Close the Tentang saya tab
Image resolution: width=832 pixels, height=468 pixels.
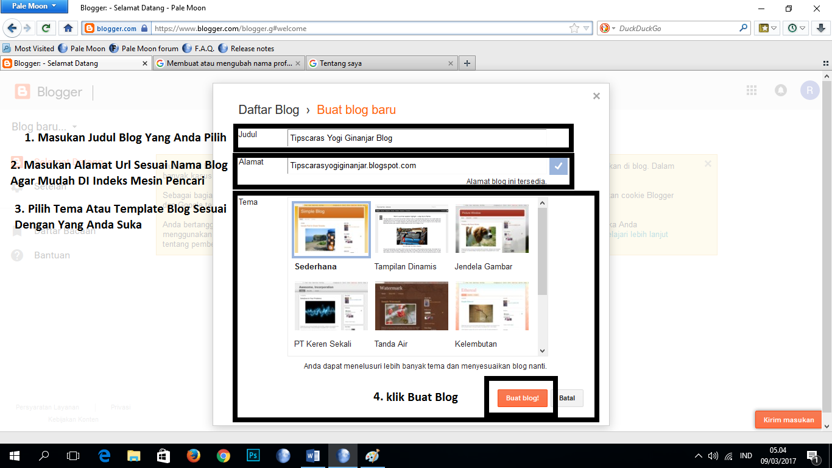(x=451, y=63)
